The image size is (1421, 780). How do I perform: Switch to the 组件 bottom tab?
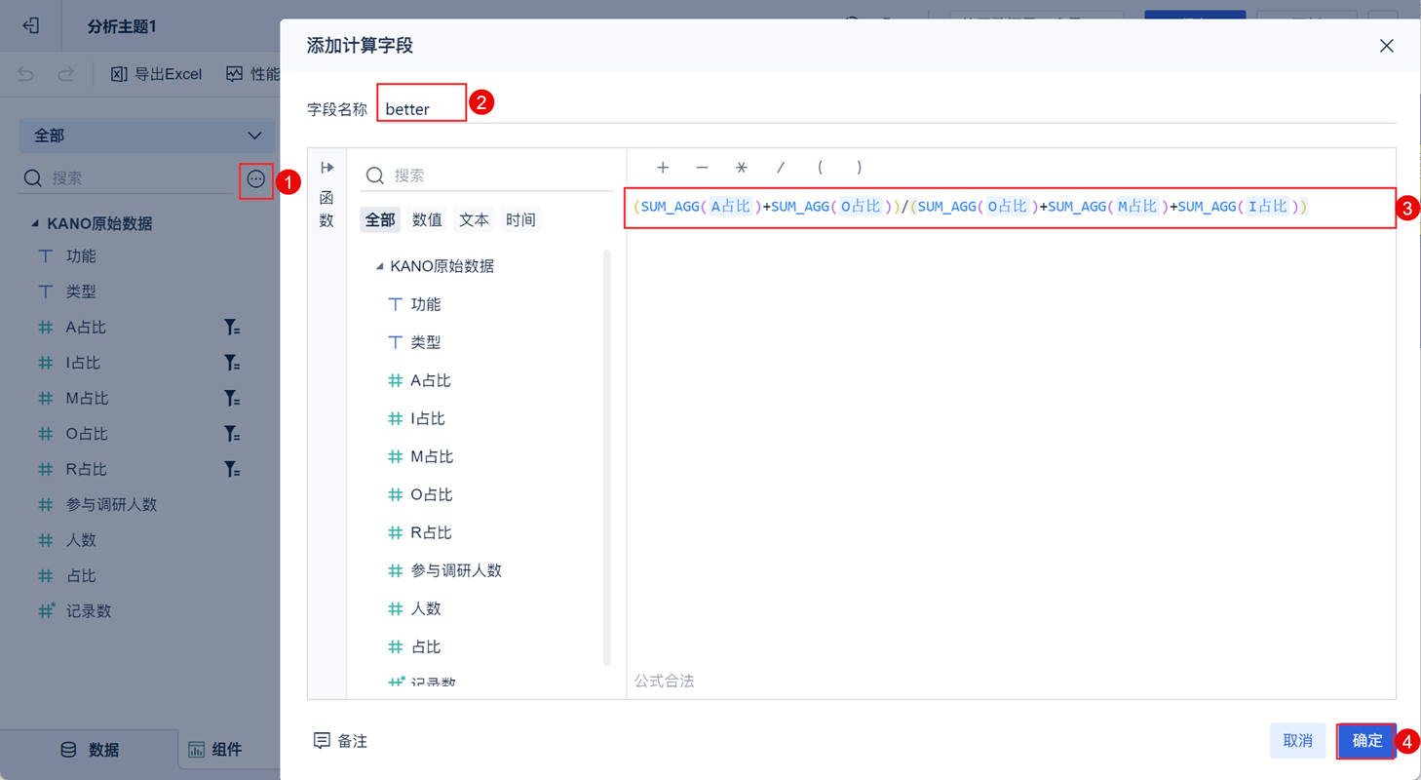pyautogui.click(x=215, y=750)
